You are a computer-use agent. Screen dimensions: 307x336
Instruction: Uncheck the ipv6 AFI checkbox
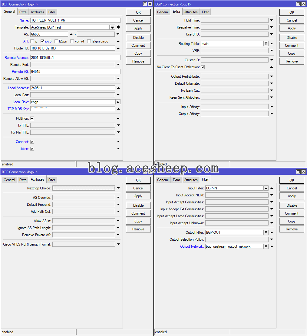point(42,41)
